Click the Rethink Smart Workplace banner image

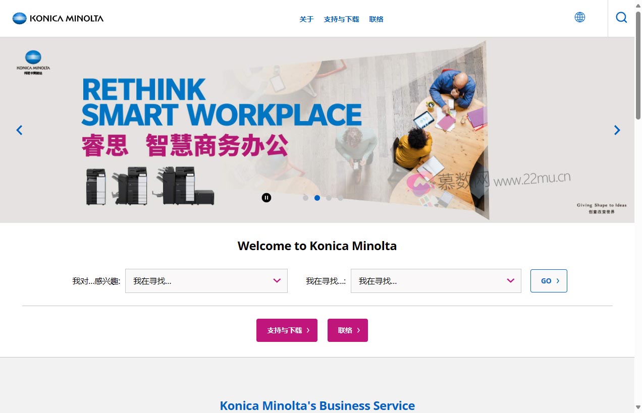point(317,130)
